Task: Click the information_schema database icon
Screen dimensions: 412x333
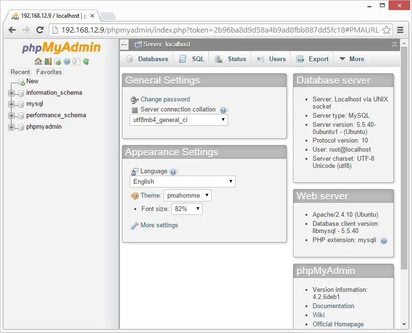Action: point(22,93)
